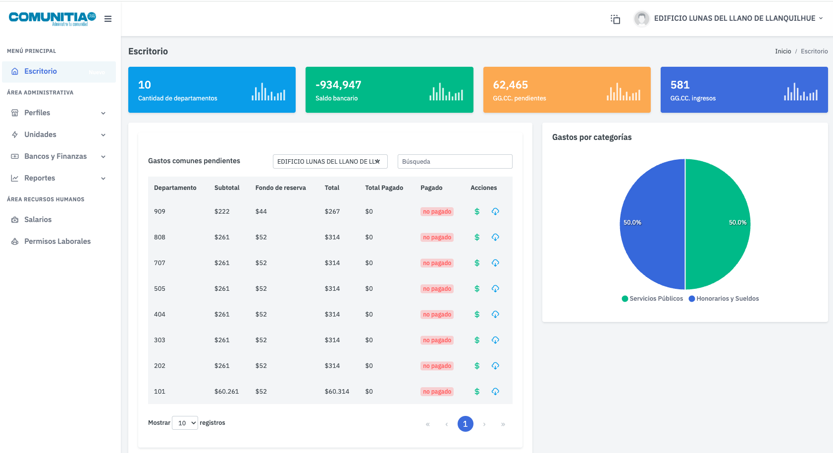Screen dimensions: 833x453
Task: Open Bancos y Finanzas via its card icon
Action: 15,156
